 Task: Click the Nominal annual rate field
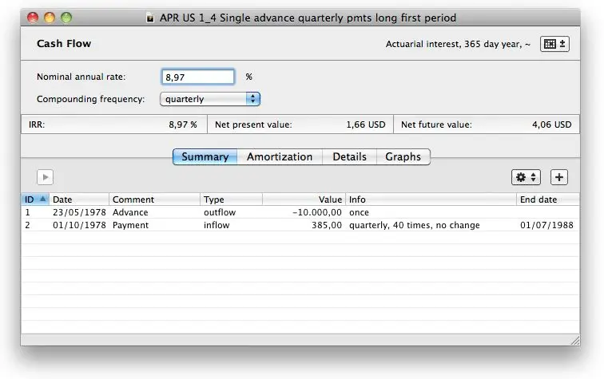point(197,77)
